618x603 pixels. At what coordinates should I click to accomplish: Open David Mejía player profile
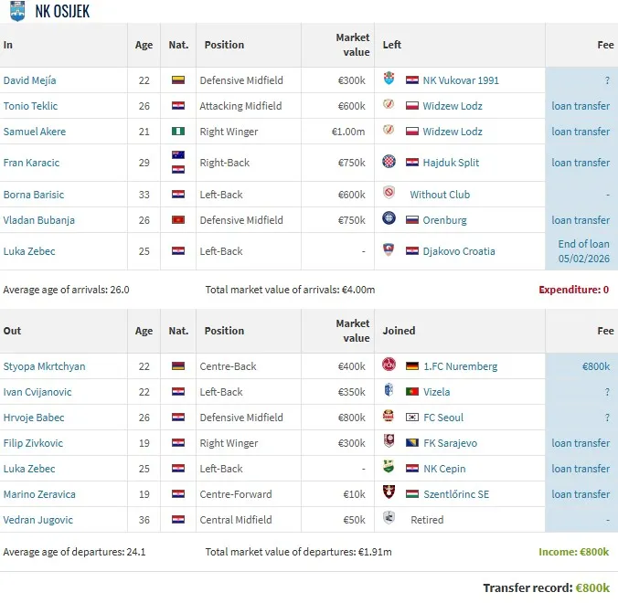pos(30,80)
